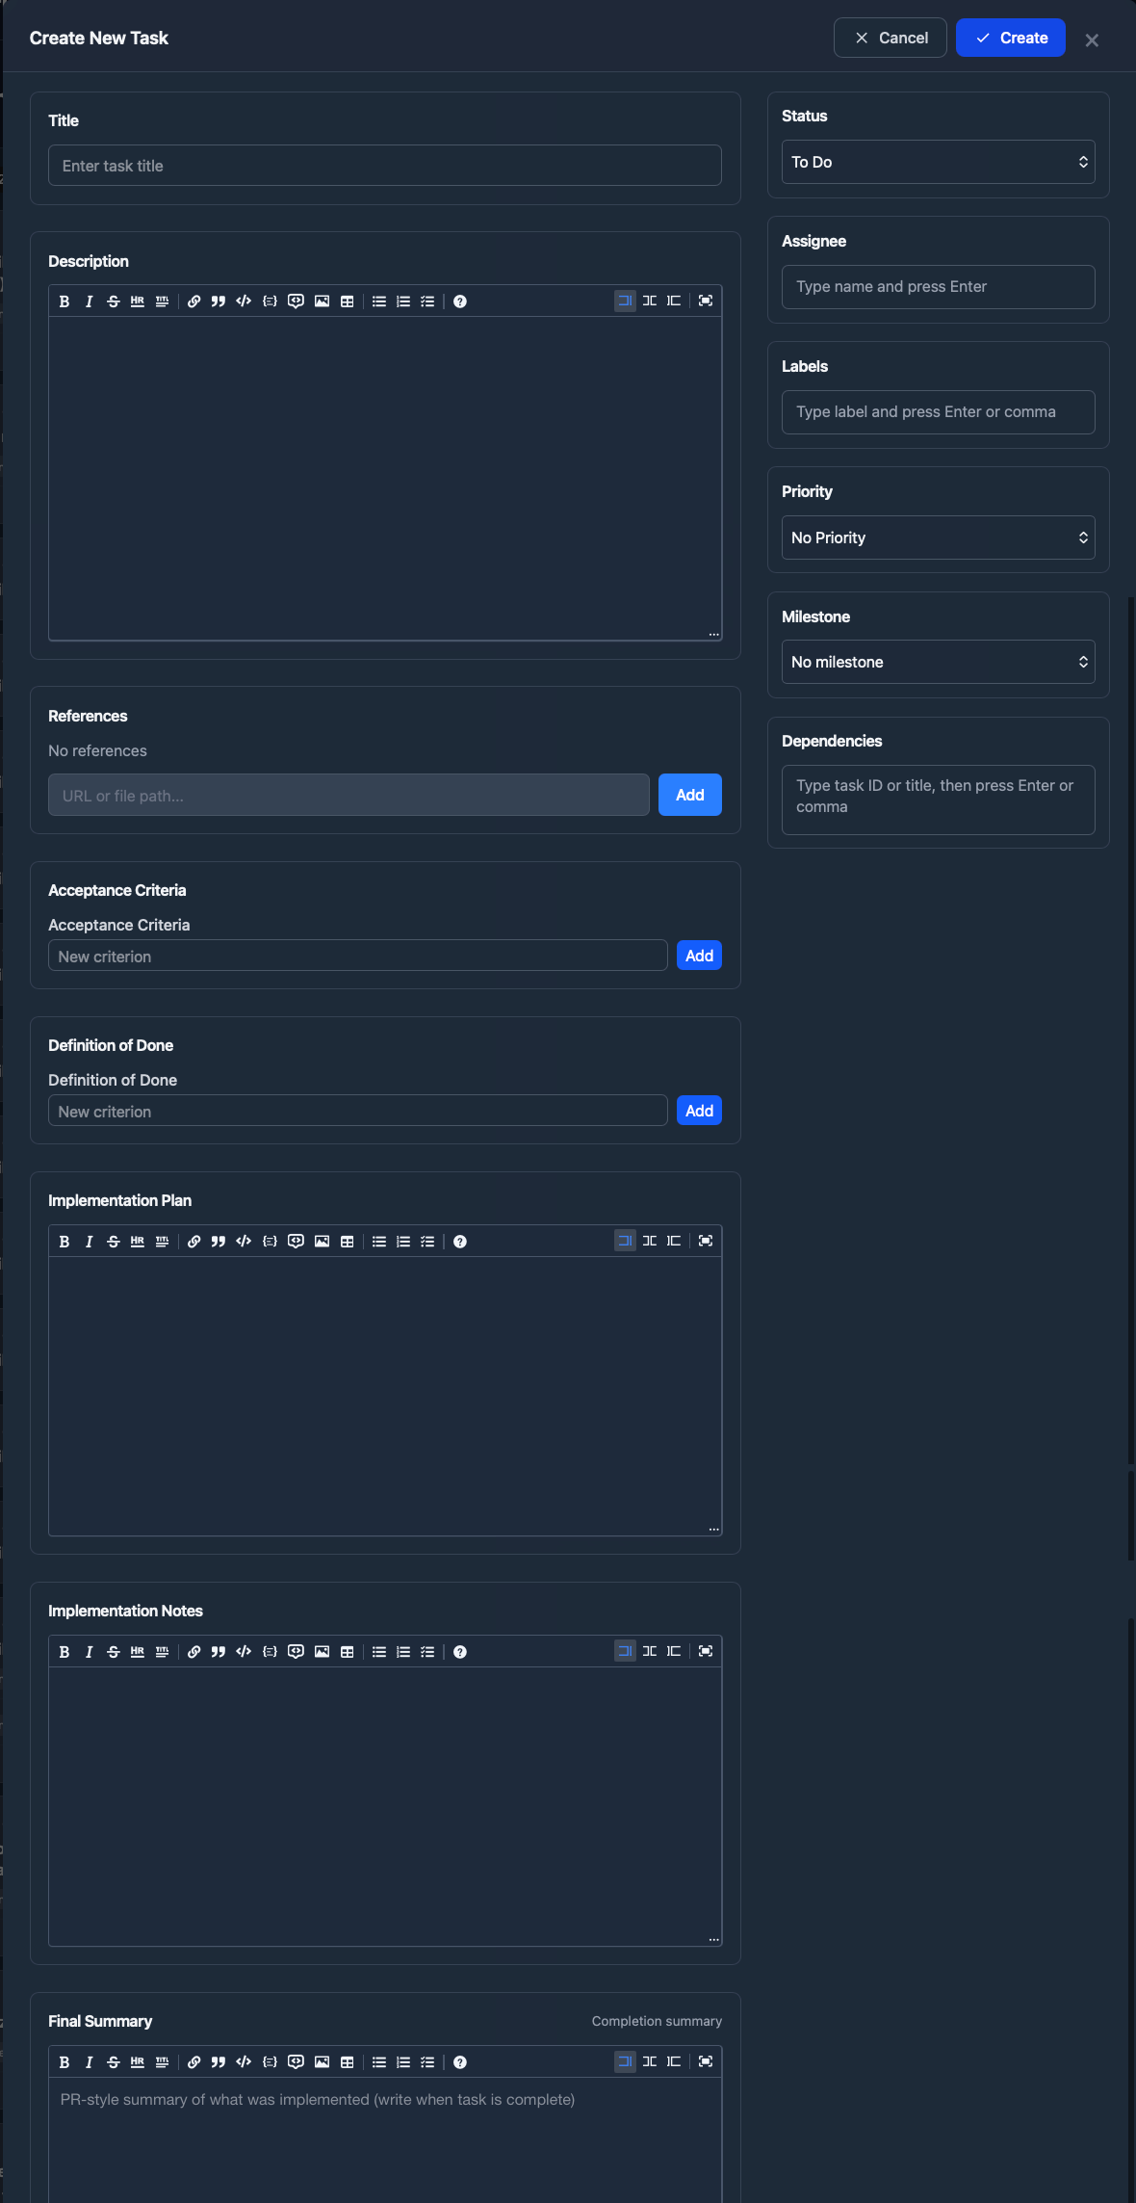Insert table in Description editor
This screenshot has height=2203, width=1136.
tap(348, 302)
